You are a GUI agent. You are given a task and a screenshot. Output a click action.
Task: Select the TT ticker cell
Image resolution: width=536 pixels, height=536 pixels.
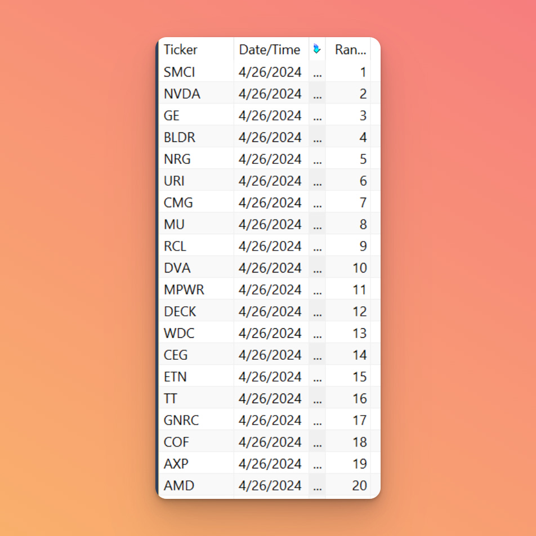click(196, 398)
